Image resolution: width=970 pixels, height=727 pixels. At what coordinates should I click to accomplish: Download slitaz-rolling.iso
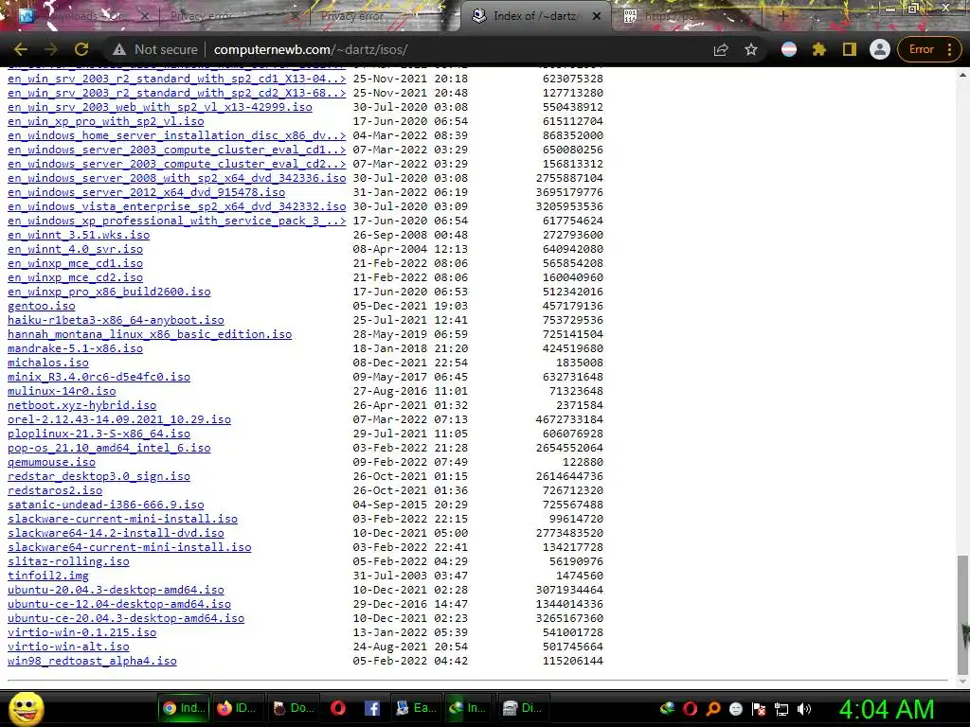tap(68, 562)
